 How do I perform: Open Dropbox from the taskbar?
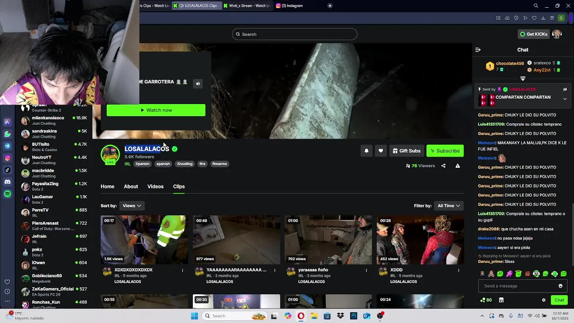[x=340, y=316]
